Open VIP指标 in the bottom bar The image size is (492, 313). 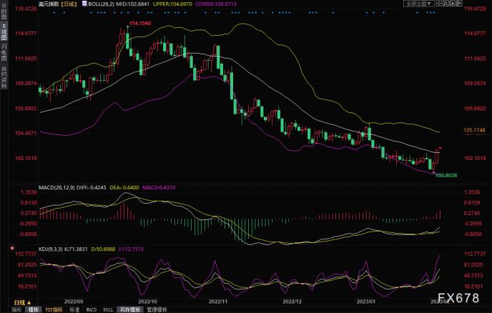[54, 309]
